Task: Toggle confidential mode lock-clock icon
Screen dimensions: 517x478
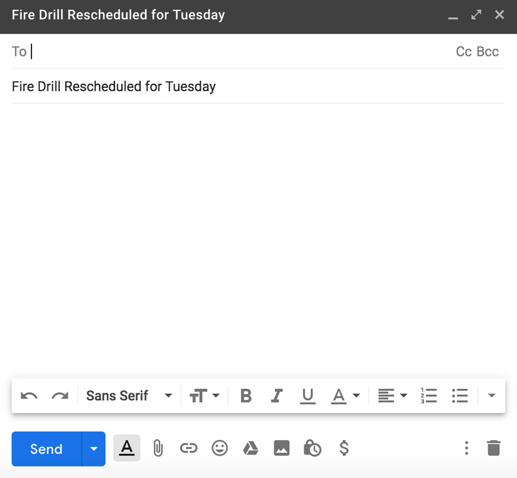Action: 312,449
